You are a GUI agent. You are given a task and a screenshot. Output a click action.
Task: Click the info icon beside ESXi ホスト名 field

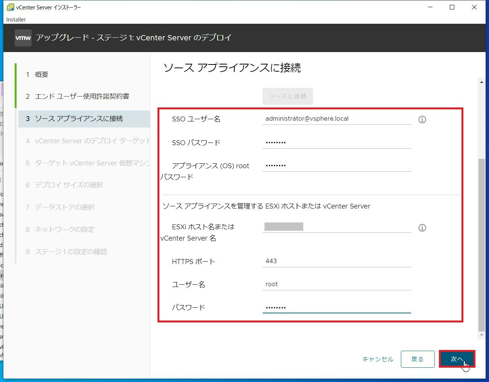(x=422, y=228)
